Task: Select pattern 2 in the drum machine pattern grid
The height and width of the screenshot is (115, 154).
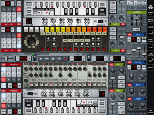Action: pyautogui.click(x=9, y=69)
